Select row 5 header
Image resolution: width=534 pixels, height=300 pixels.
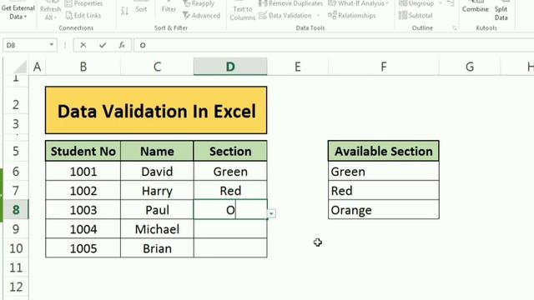[x=16, y=151]
